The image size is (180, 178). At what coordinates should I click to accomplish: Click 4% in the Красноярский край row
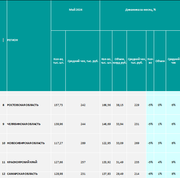pyautogui.click(x=160, y=162)
